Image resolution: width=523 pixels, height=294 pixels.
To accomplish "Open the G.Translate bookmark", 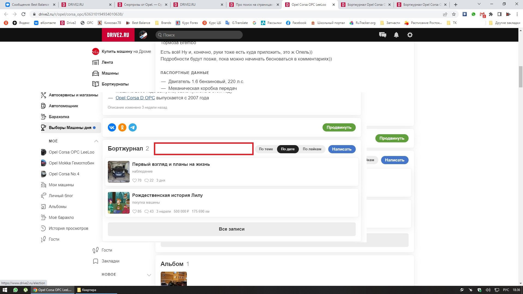I will click(x=237, y=23).
